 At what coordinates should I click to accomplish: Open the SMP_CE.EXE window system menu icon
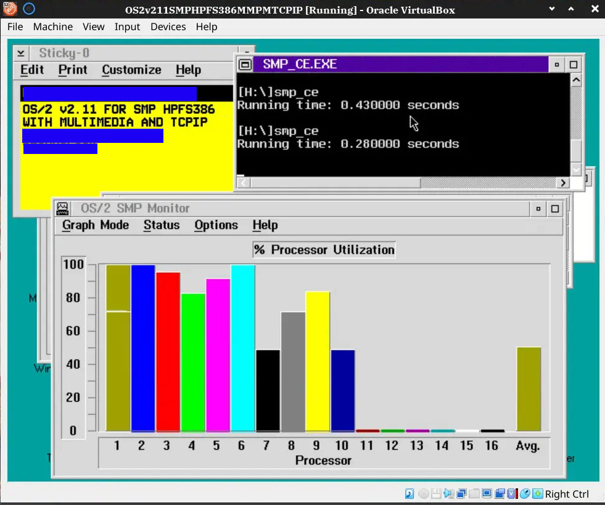245,64
